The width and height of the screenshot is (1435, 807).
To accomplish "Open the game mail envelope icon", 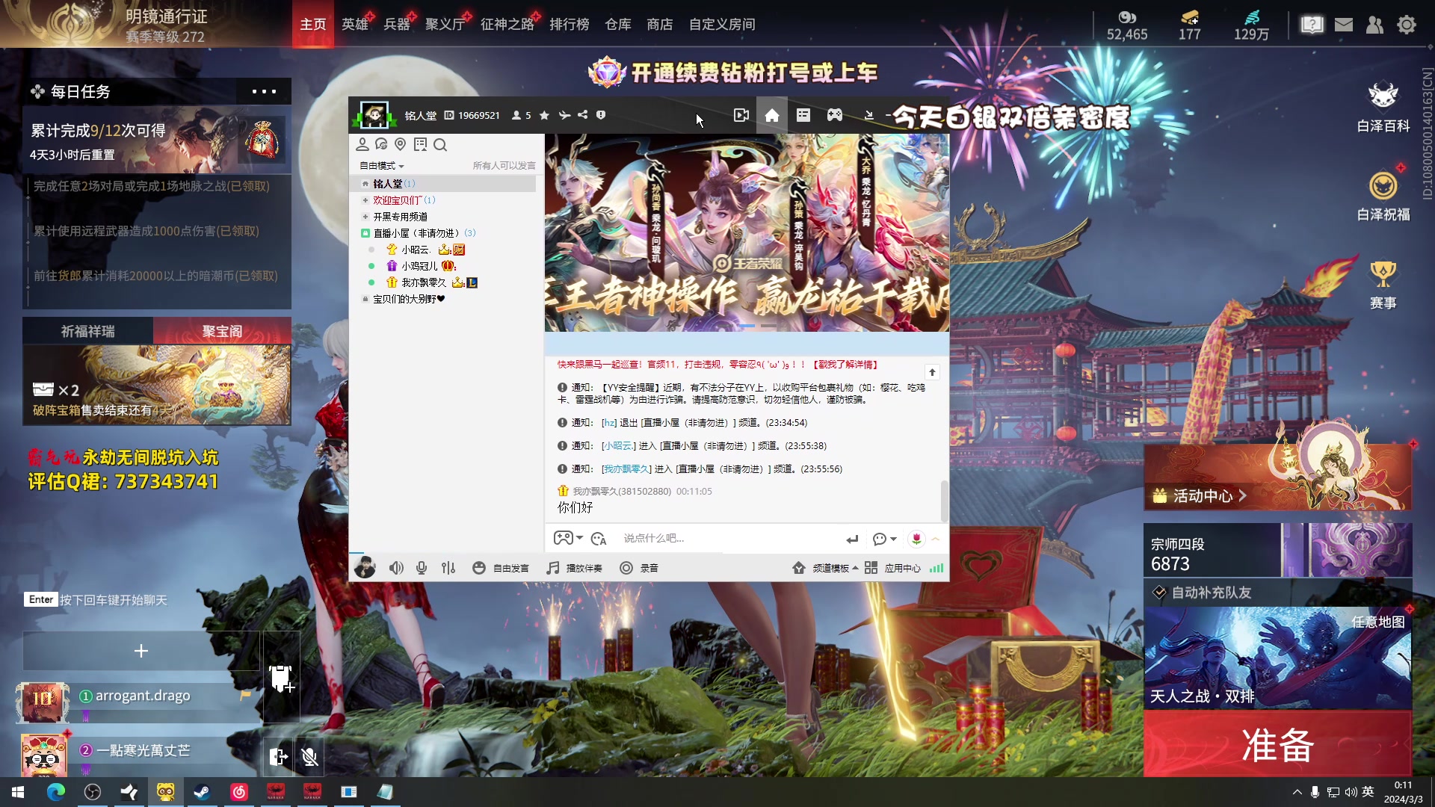I will pos(1344,25).
